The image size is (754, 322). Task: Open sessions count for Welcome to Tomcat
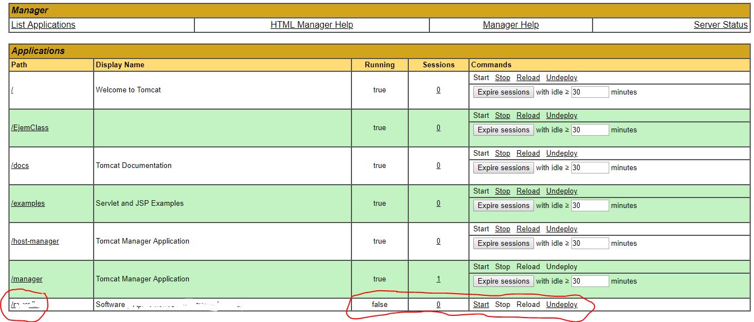[438, 90]
